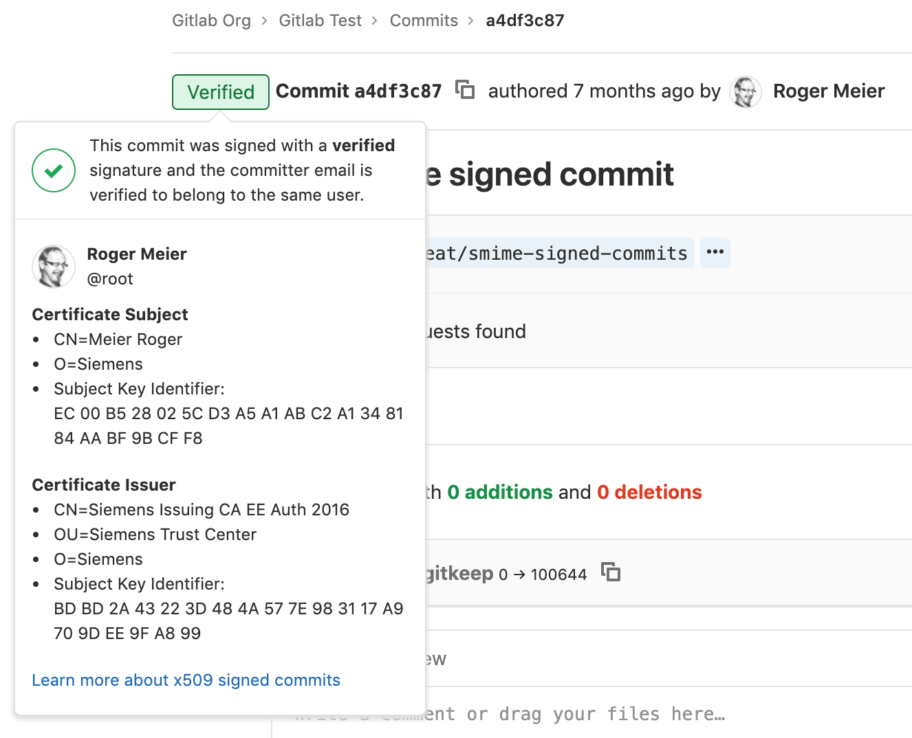Open the ellipsis menu next to the branch badge
This screenshot has height=738, width=912.
(715, 253)
